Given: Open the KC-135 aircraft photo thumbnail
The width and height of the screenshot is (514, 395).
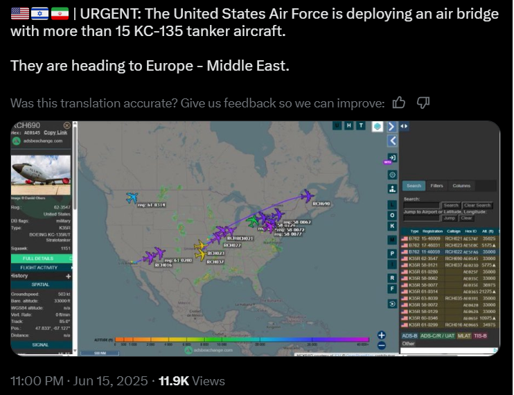Looking at the screenshot, I should click(41, 175).
